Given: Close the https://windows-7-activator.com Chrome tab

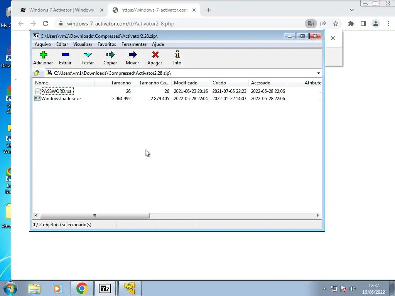Looking at the screenshot, I should (x=194, y=10).
